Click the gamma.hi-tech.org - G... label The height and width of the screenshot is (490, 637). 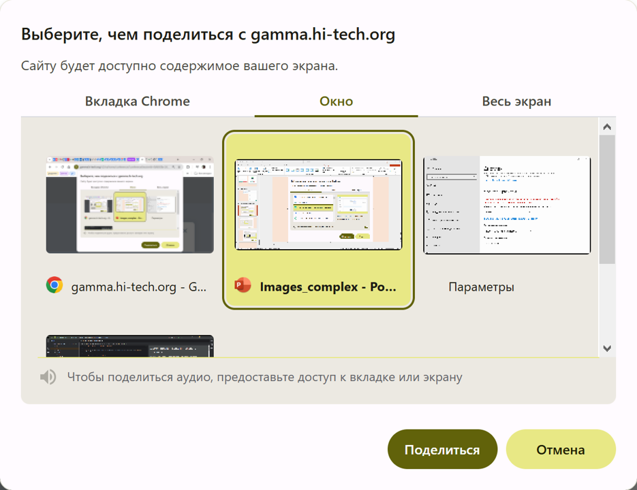tap(139, 286)
